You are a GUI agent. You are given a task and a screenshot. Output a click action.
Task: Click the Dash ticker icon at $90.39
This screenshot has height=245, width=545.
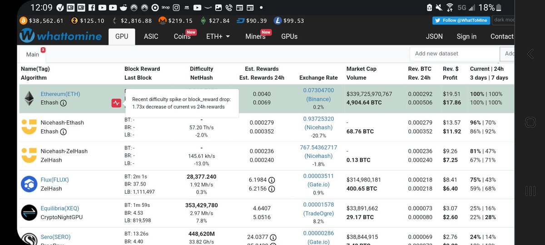tap(240, 21)
